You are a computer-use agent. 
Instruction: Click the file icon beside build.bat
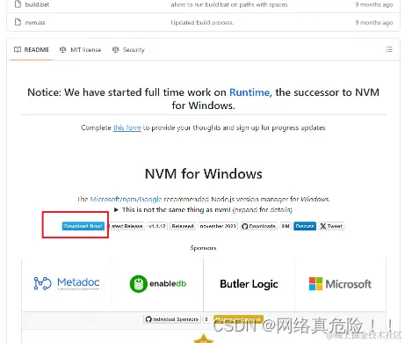18,4
